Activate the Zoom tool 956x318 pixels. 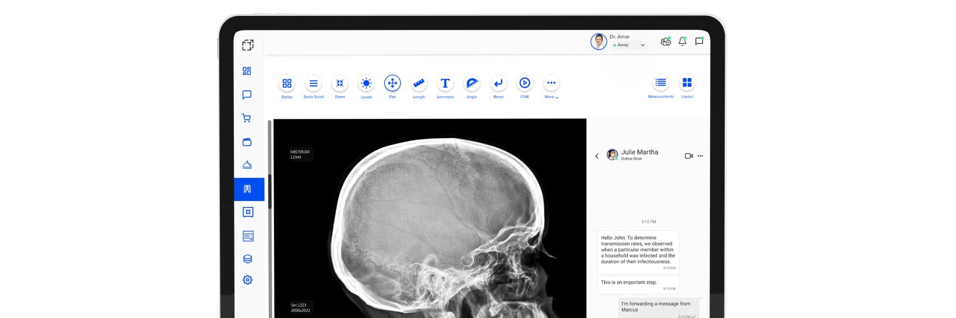click(x=340, y=83)
